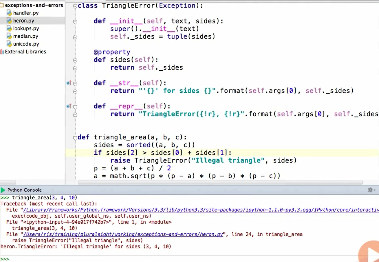Click the 'heron.TriangleError' output line
The width and height of the screenshot is (379, 262).
[86, 247]
